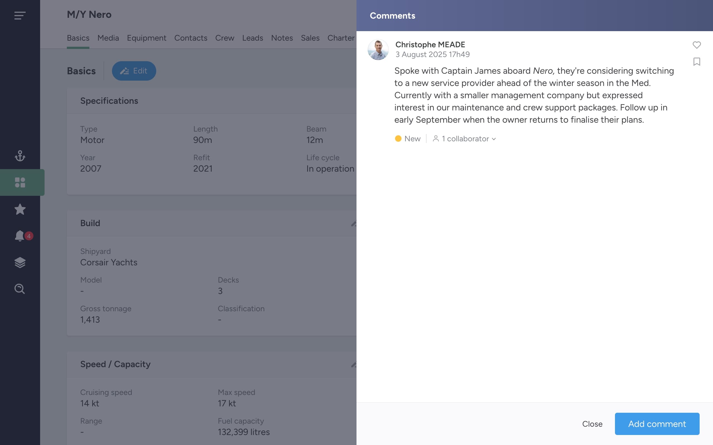Click the Type value Motor
This screenshot has width=713, height=445.
92,140
